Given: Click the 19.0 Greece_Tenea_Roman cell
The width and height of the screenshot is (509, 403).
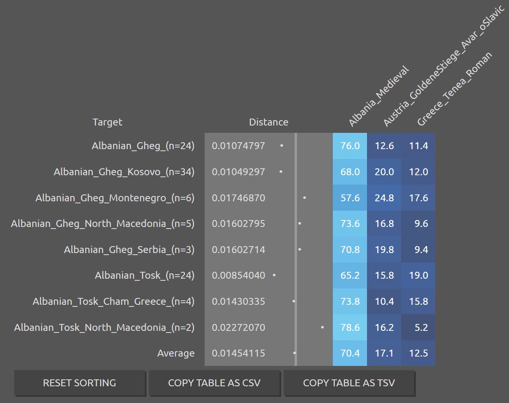Looking at the screenshot, I should [x=418, y=276].
